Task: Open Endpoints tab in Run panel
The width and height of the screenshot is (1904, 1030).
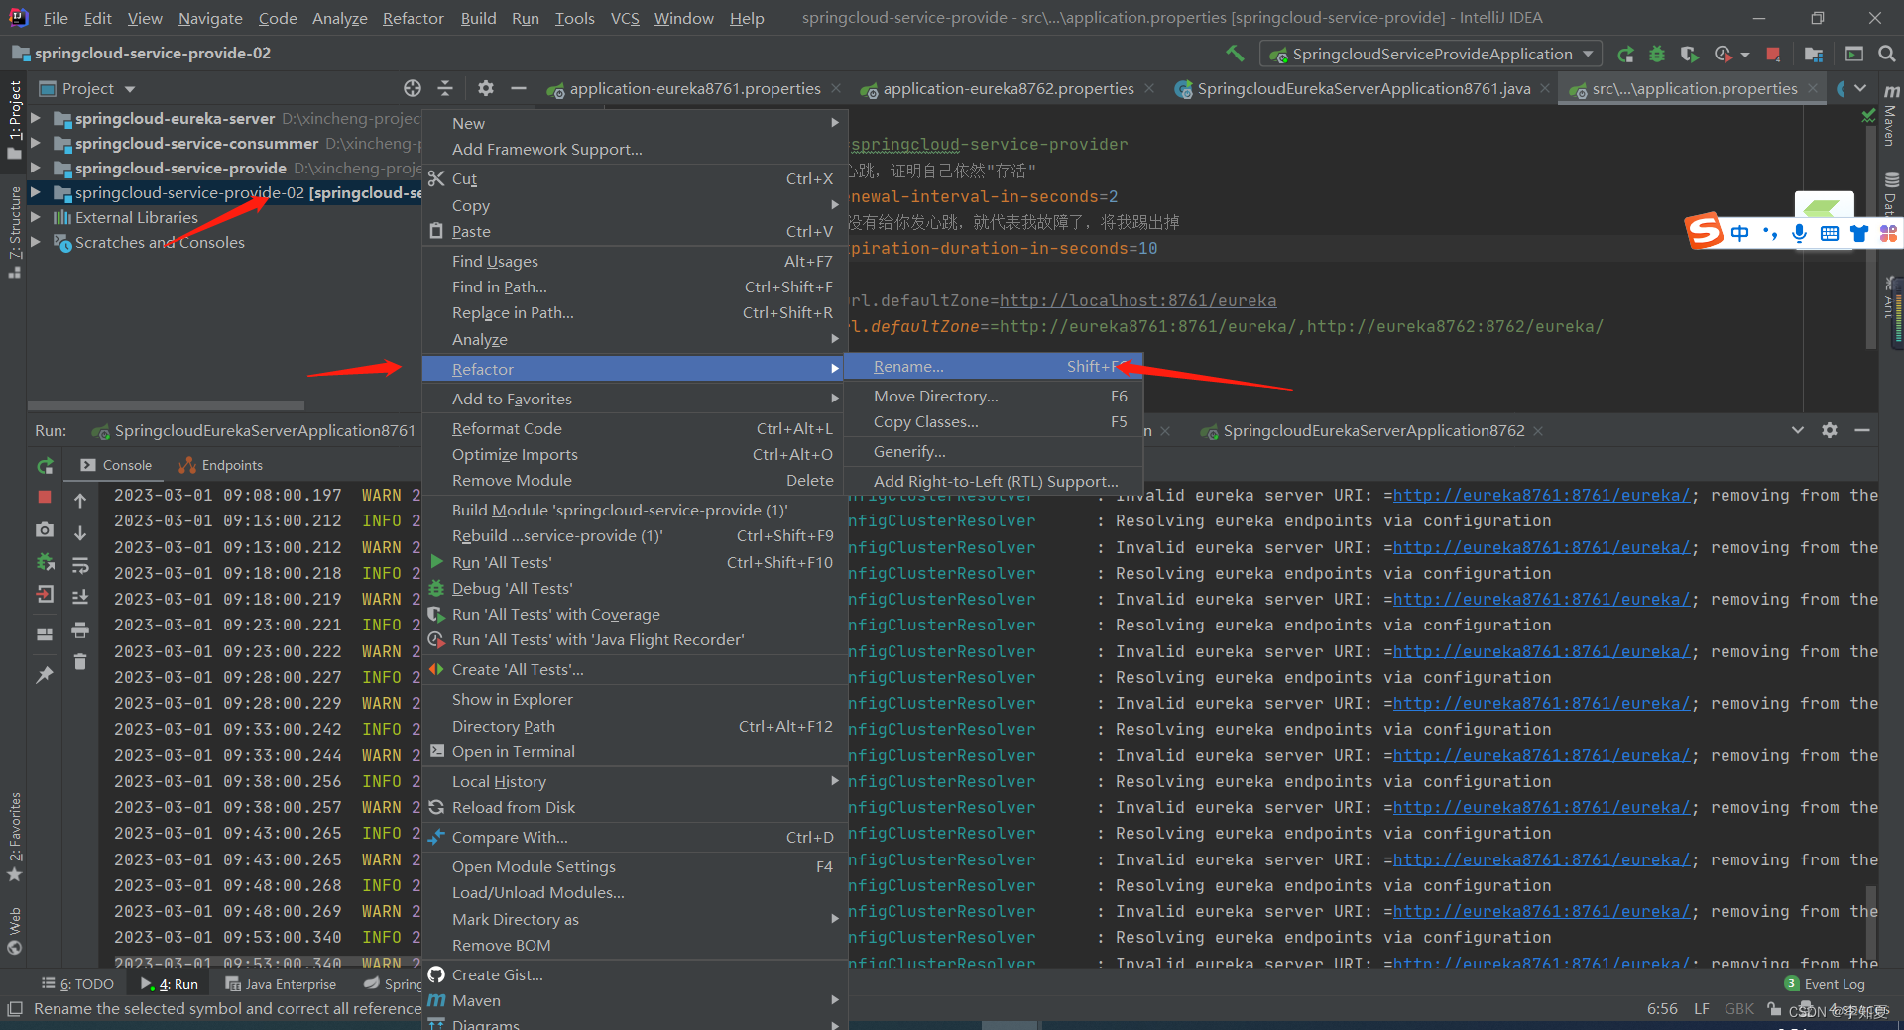Action: 221,465
